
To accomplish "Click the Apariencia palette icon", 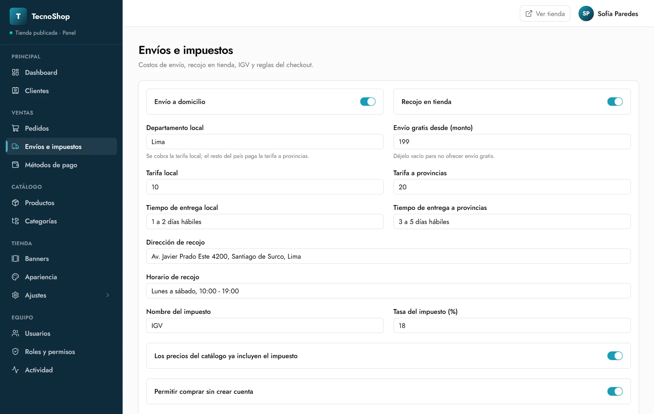I will 15,277.
